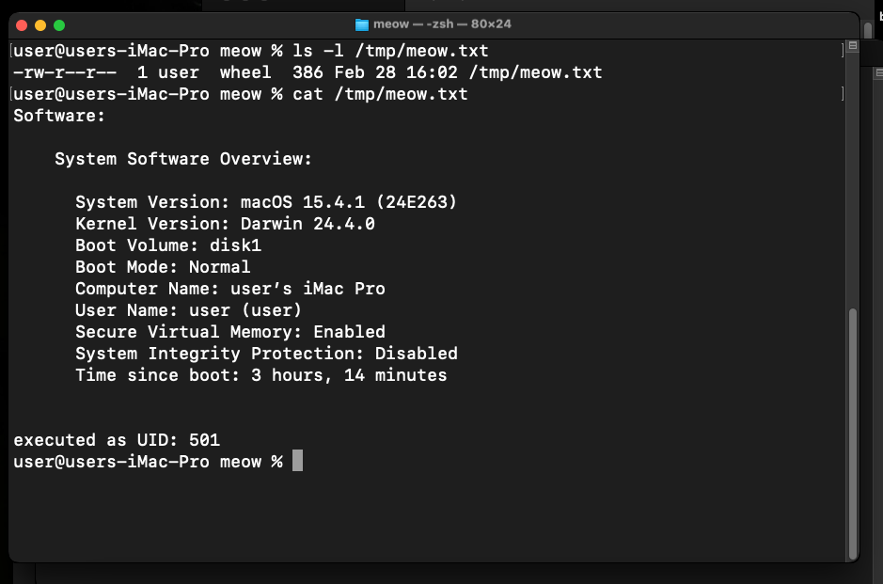Click the scrollbar track above the thumb
883x584 pixels.
(x=853, y=188)
